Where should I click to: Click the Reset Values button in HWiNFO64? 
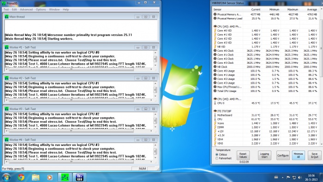click(243, 155)
